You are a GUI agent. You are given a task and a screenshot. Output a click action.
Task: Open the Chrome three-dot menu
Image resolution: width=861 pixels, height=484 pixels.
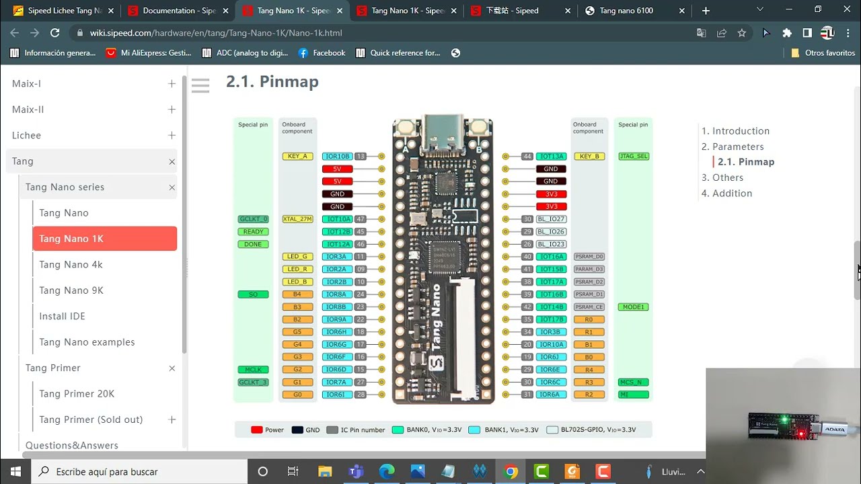pos(849,33)
